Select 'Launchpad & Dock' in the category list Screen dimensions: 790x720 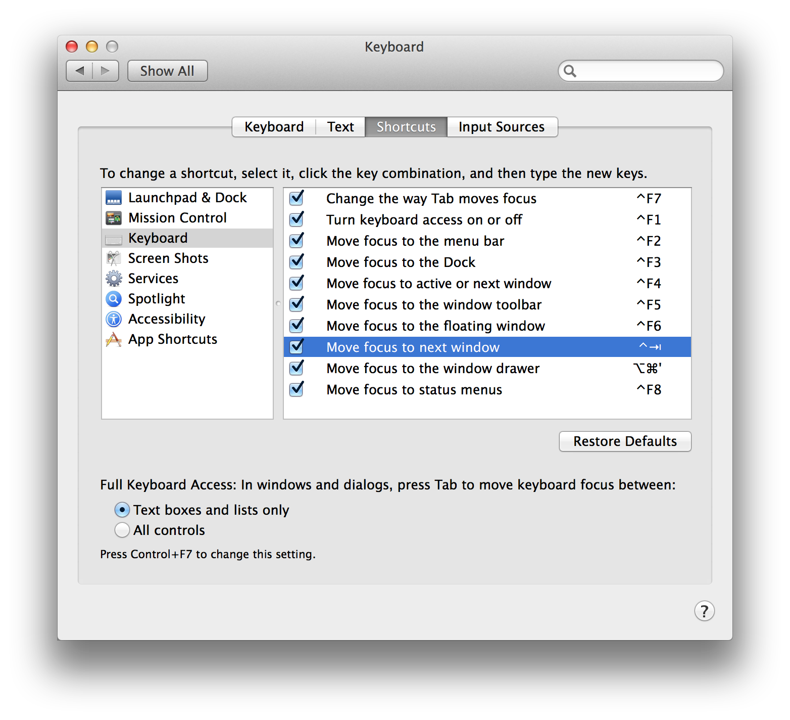(x=187, y=198)
